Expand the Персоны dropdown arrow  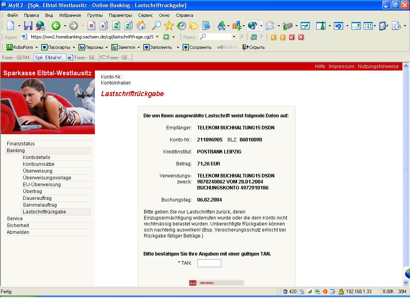point(107,47)
